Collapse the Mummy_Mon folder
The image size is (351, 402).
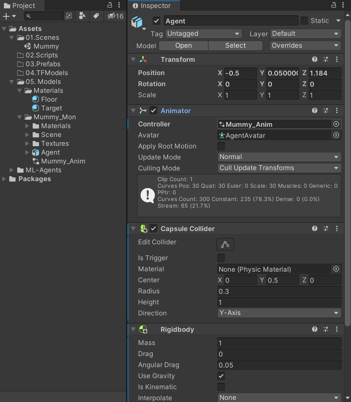[19, 117]
